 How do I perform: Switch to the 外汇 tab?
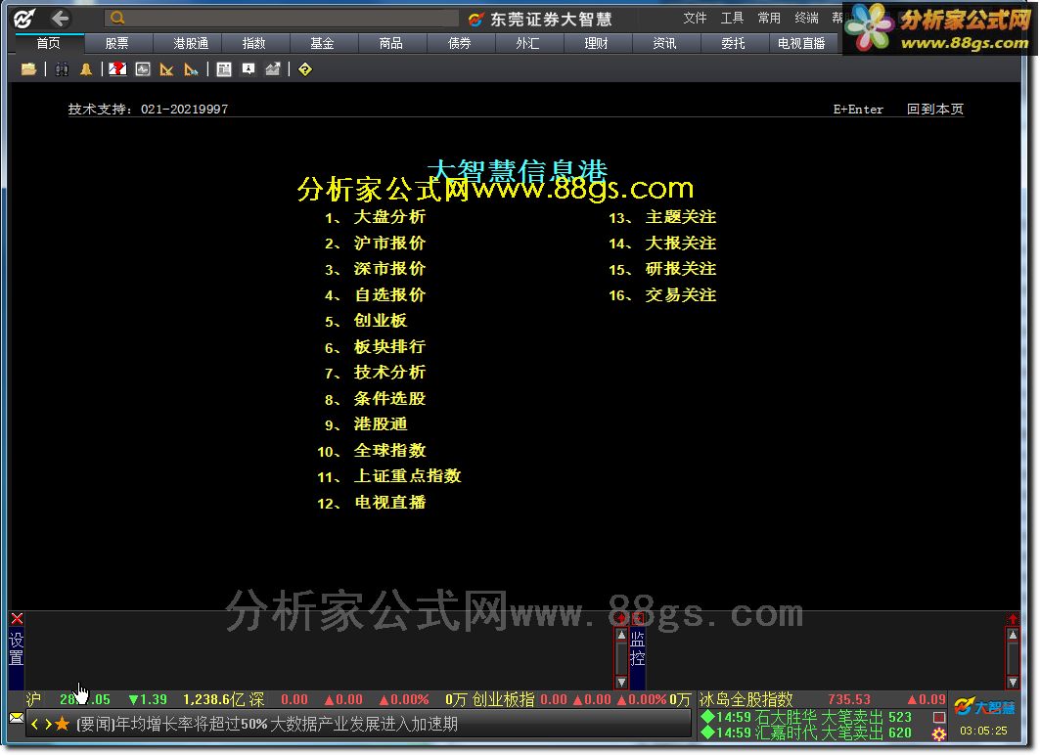[x=528, y=43]
